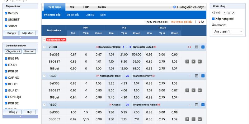Select the largest font size A icon

(x=233, y=13)
